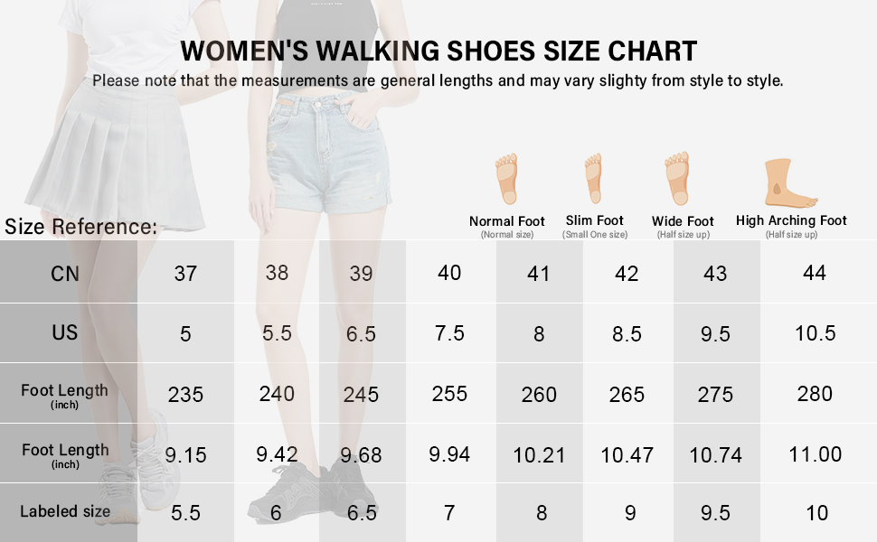Image resolution: width=877 pixels, height=542 pixels.
Task: Click CN size 44 cell
Action: [815, 273]
